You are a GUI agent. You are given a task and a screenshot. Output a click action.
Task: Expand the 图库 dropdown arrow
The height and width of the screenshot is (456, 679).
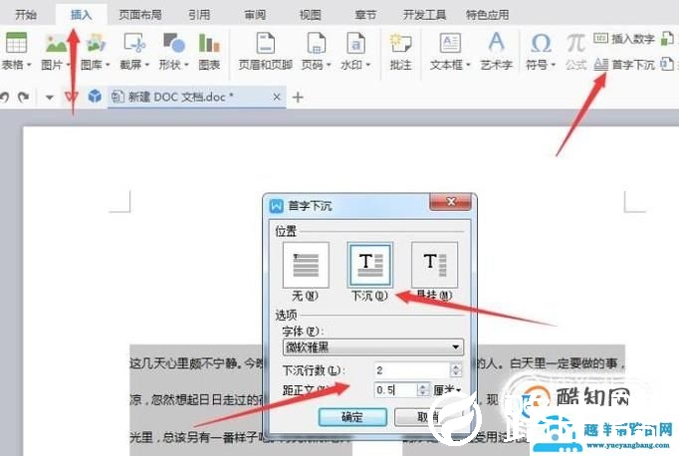tap(108, 65)
